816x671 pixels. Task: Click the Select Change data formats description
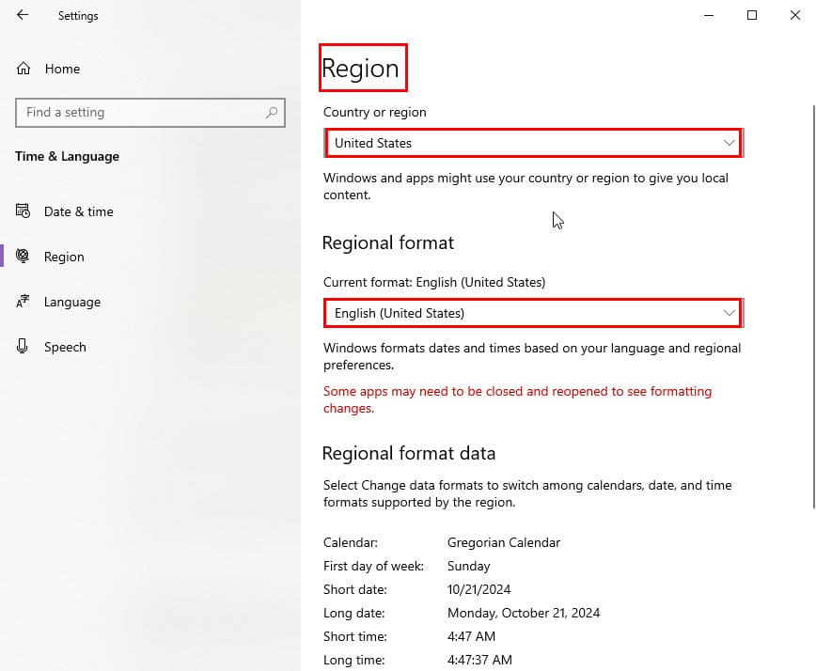pyautogui.click(x=527, y=493)
